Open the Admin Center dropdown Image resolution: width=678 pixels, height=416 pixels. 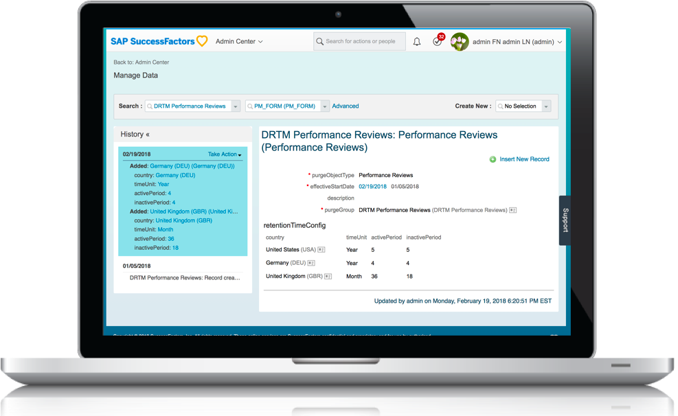(x=239, y=41)
